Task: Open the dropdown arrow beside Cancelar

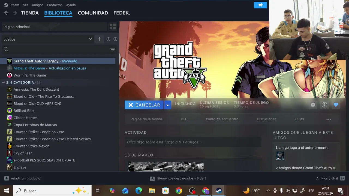Action: point(168,105)
